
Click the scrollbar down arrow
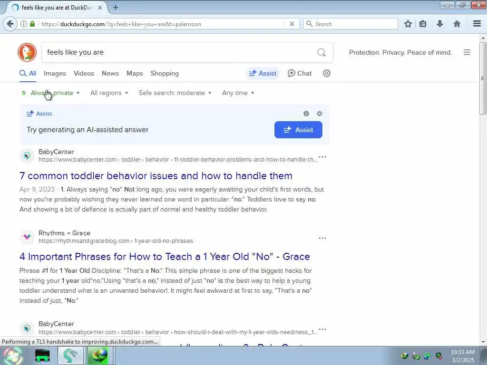483,342
